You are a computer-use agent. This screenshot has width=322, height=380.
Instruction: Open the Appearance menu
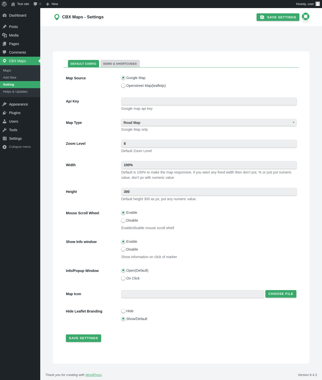(20, 104)
